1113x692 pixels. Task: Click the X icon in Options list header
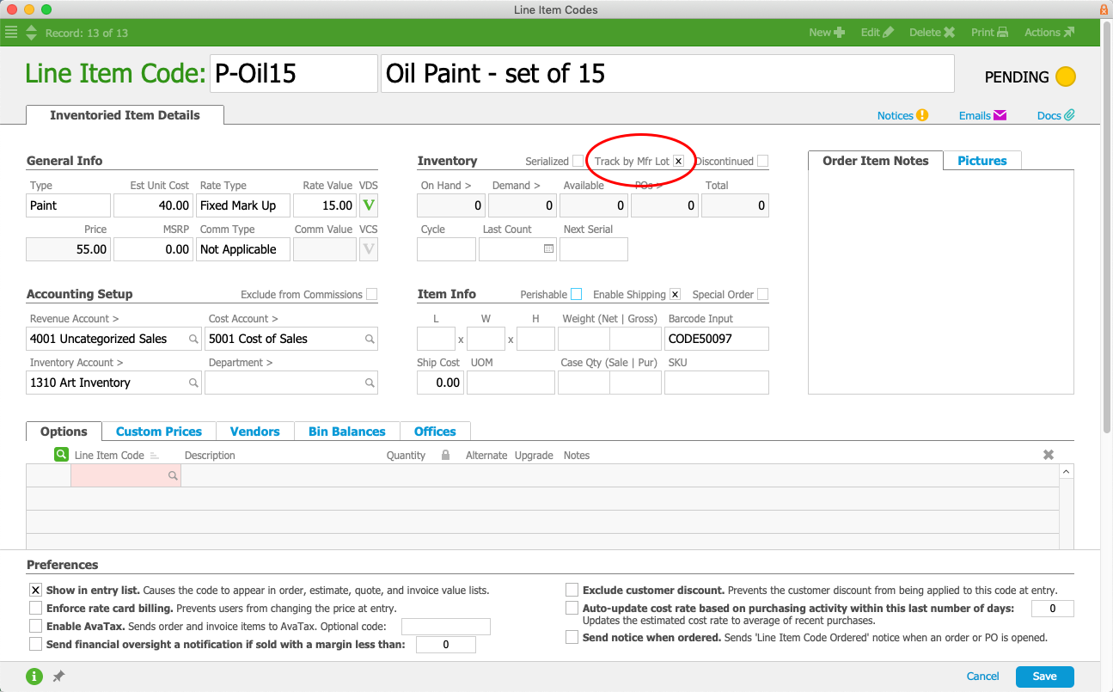1049,455
